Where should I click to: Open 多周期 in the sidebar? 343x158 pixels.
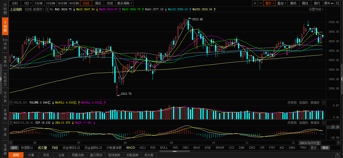point(5,114)
